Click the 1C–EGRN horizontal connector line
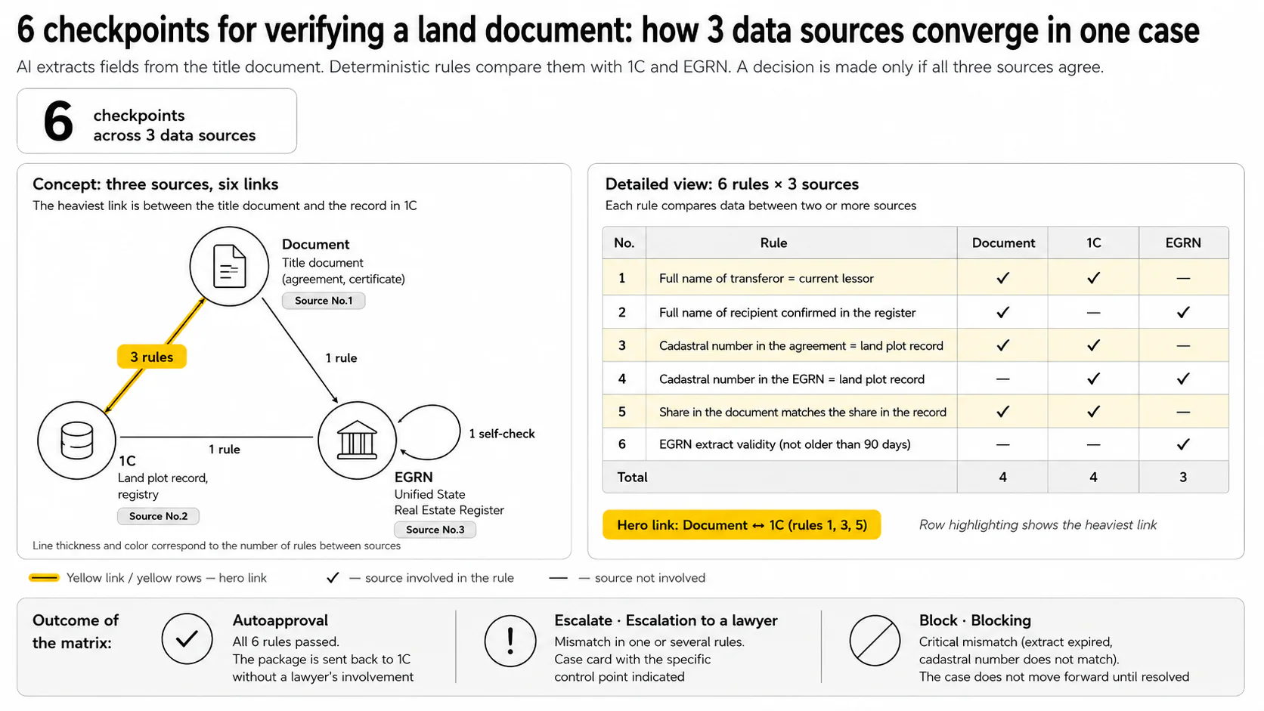Image resolution: width=1264 pixels, height=711 pixels. pyautogui.click(x=216, y=437)
